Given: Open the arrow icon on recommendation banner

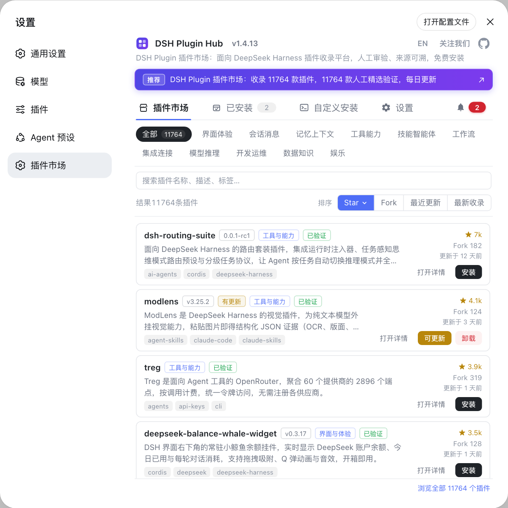Looking at the screenshot, I should [x=481, y=80].
